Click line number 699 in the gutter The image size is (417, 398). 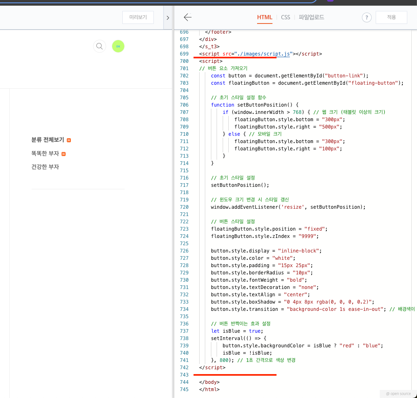[184, 54]
